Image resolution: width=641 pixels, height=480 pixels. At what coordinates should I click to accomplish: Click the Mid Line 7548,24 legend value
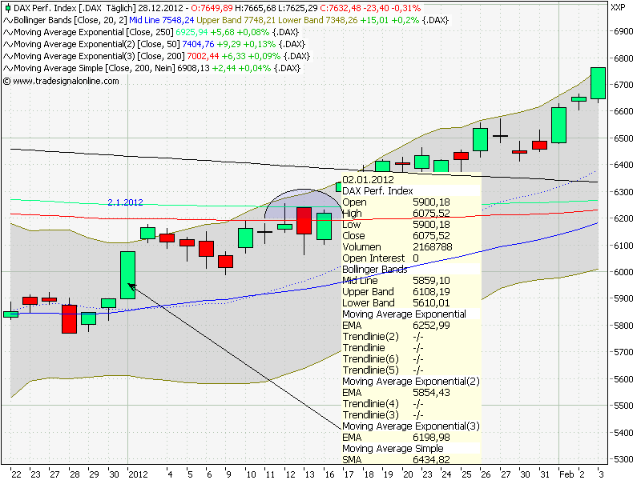[162, 21]
